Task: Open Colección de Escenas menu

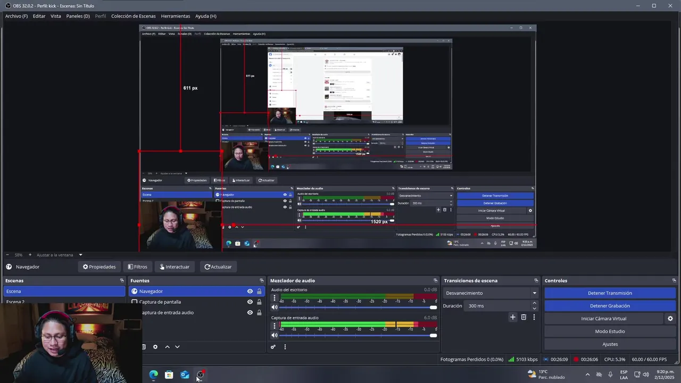Action: (134, 16)
